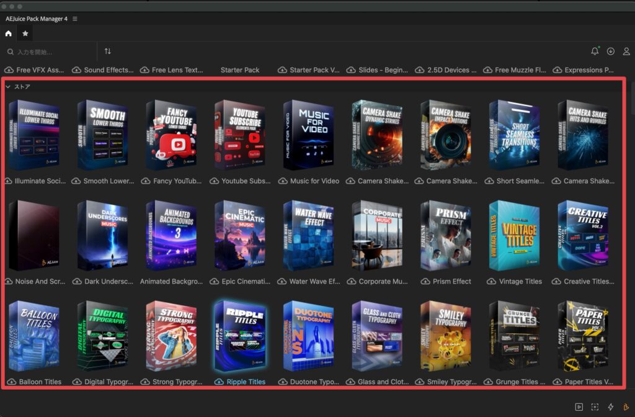Select Camera Shake Dynamic Strikes box
The height and width of the screenshot is (417, 635).
(377, 135)
